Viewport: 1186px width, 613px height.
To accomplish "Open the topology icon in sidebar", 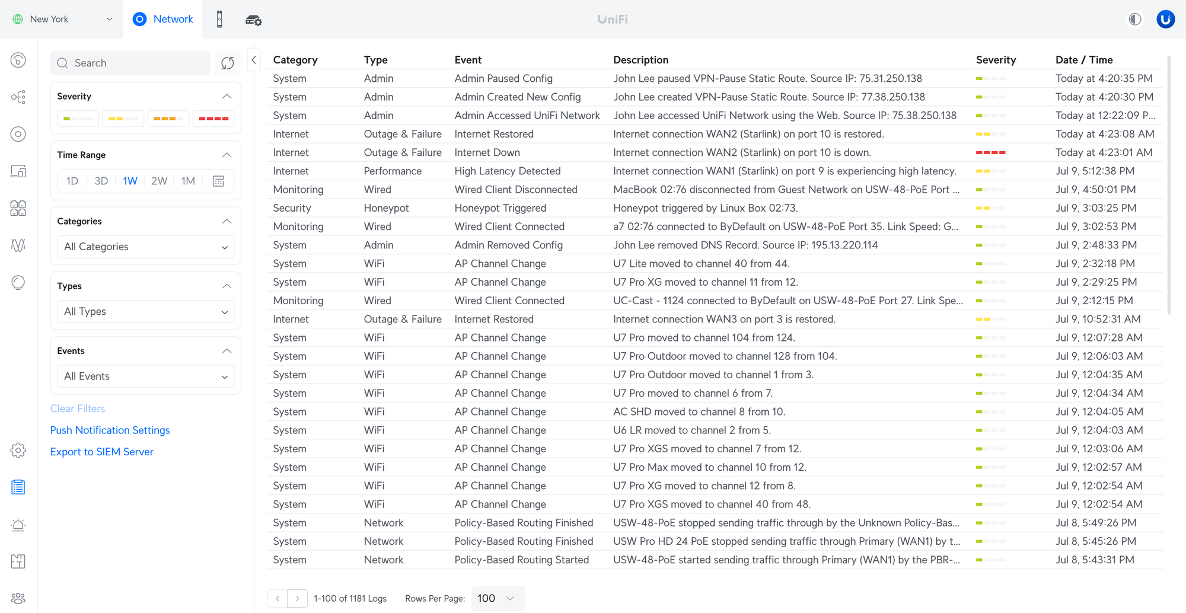I will tap(18, 97).
